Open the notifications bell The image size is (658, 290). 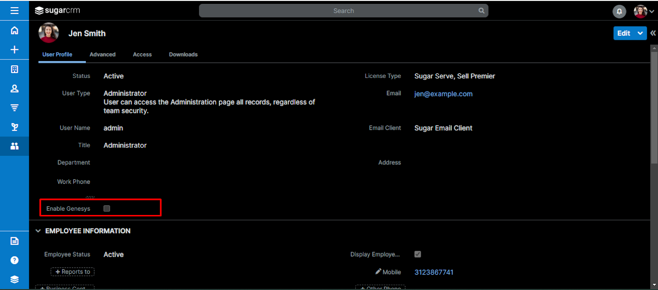619,11
